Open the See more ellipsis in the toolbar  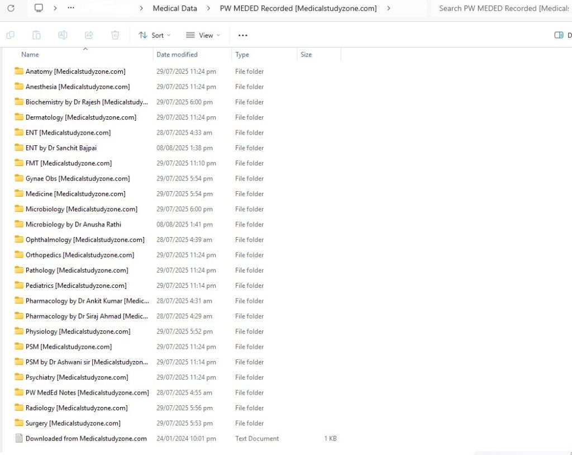click(x=242, y=35)
